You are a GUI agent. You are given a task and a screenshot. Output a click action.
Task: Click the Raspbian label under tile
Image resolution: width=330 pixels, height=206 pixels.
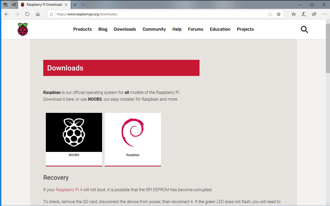pyautogui.click(x=133, y=155)
